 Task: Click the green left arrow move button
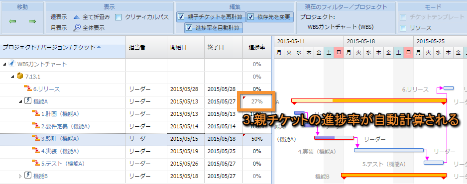tap(12, 21)
